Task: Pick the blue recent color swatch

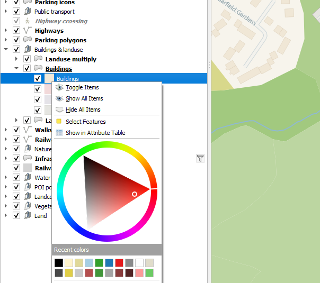Action: (x=109, y=263)
